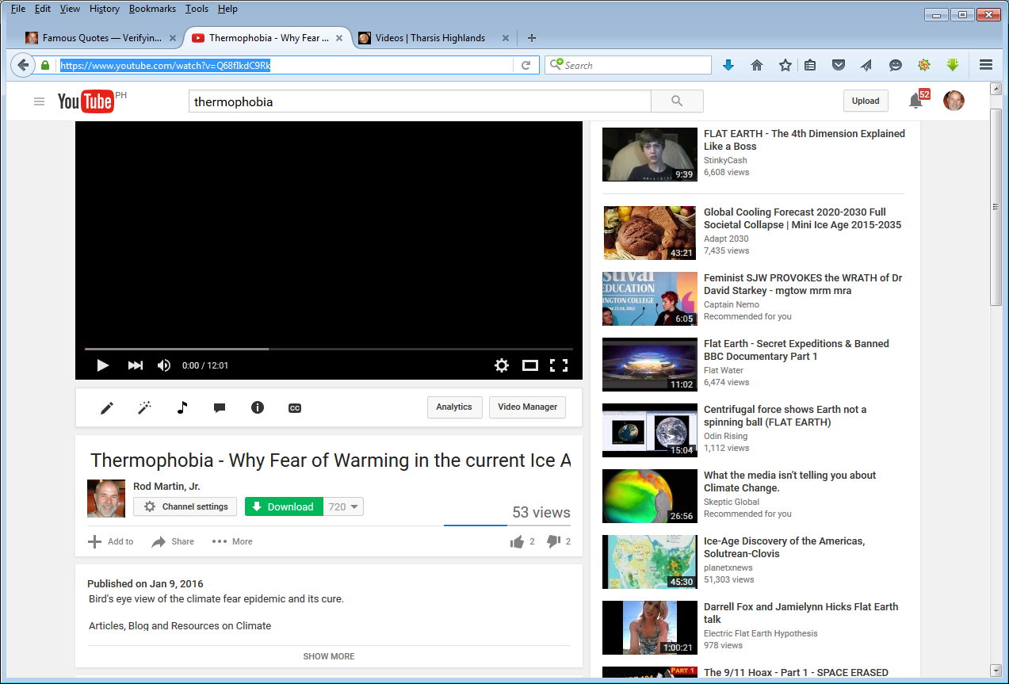
Task: Switch the video to full screen
Action: 559,365
